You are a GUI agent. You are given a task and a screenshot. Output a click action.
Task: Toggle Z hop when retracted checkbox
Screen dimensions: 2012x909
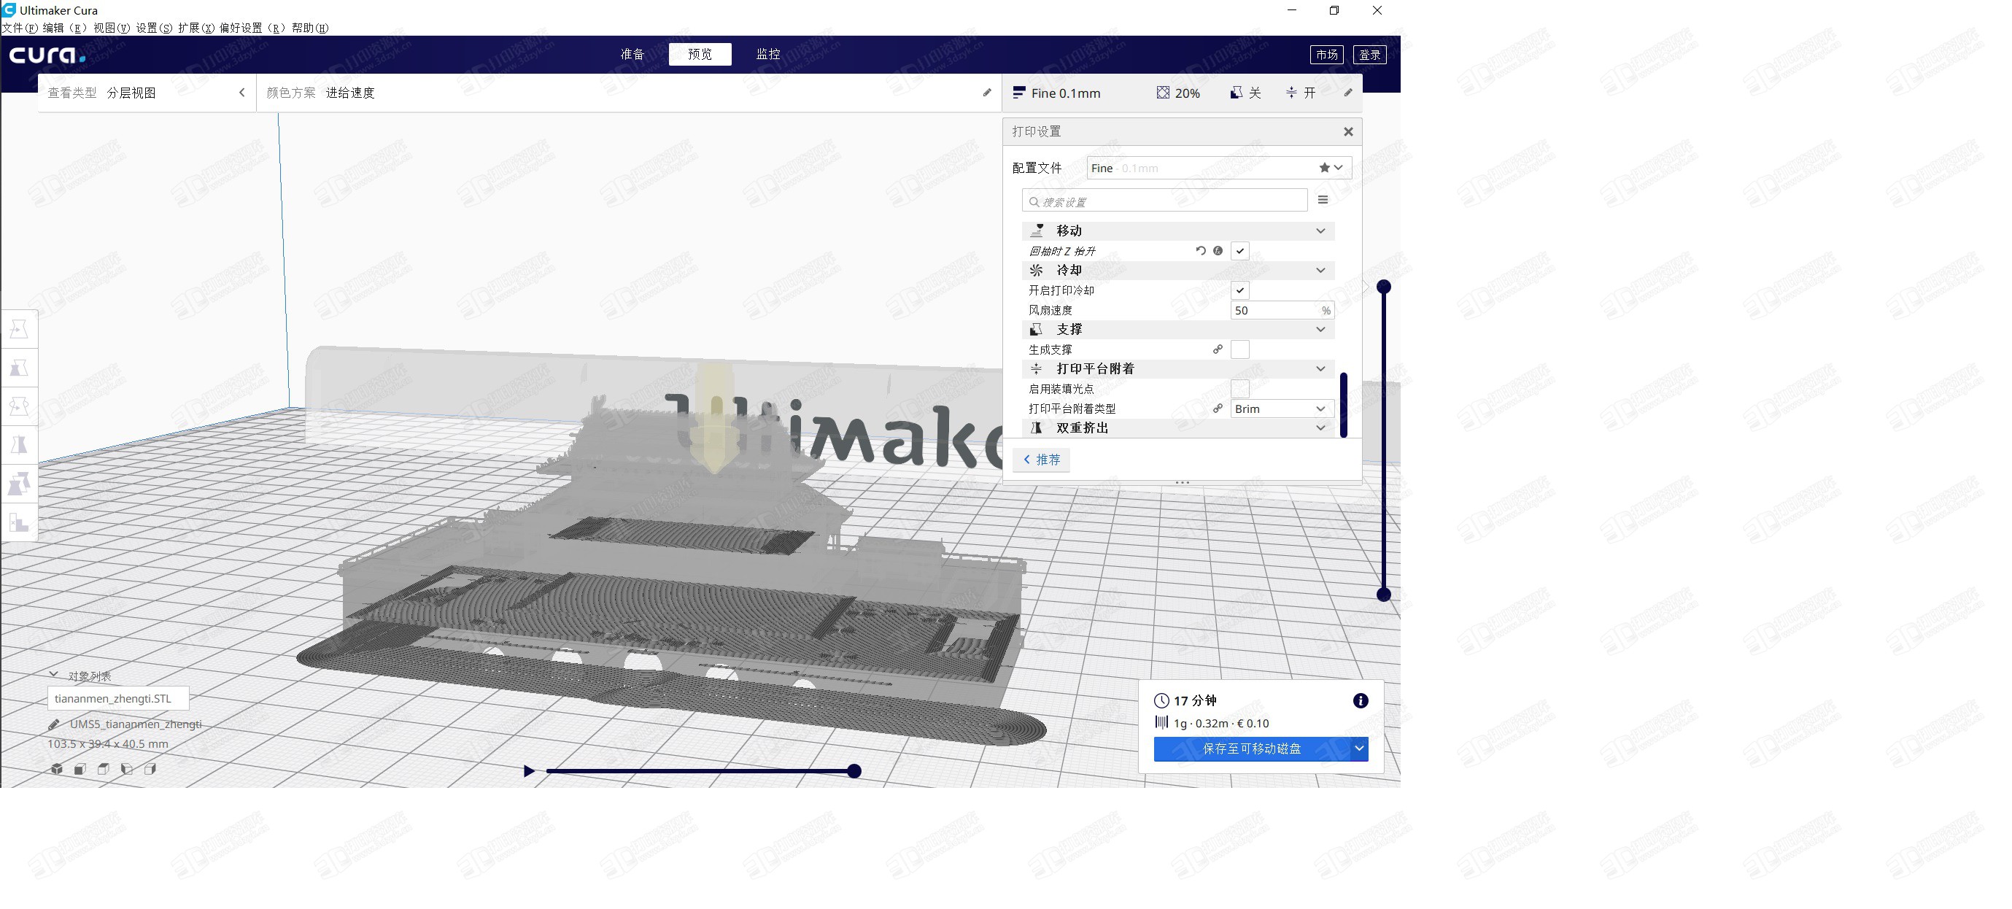coord(1239,251)
